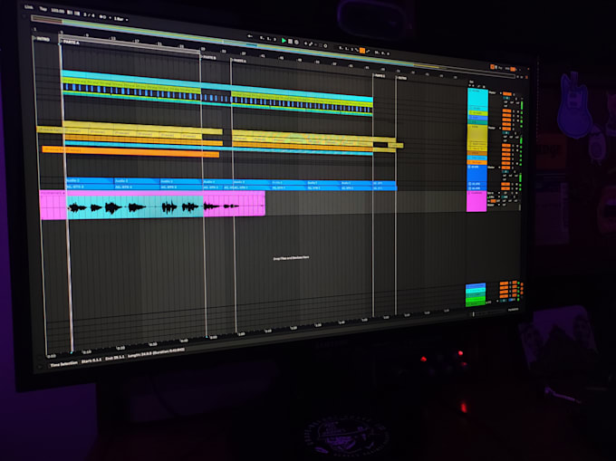Toggle the metronome button
This screenshot has width=616, height=461.
tap(102, 17)
